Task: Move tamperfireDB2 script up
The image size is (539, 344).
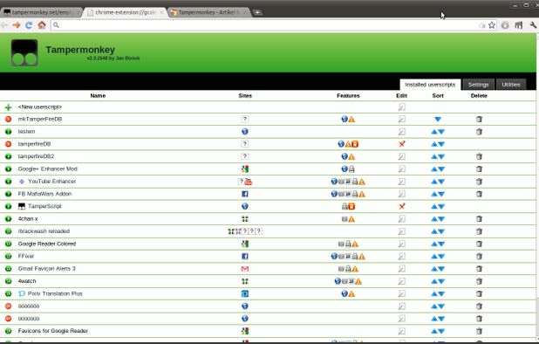Action: coord(434,156)
